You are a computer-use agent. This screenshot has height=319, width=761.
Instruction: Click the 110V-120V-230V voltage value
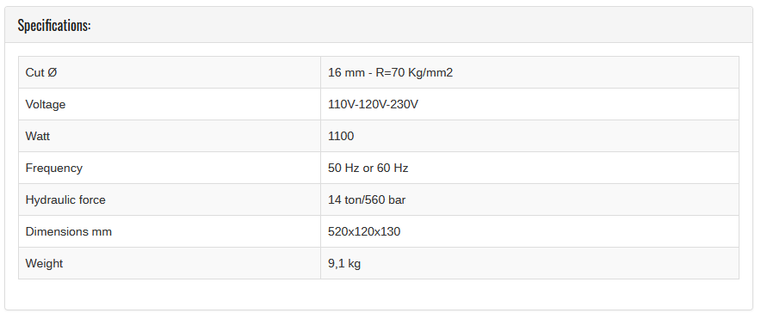click(373, 104)
